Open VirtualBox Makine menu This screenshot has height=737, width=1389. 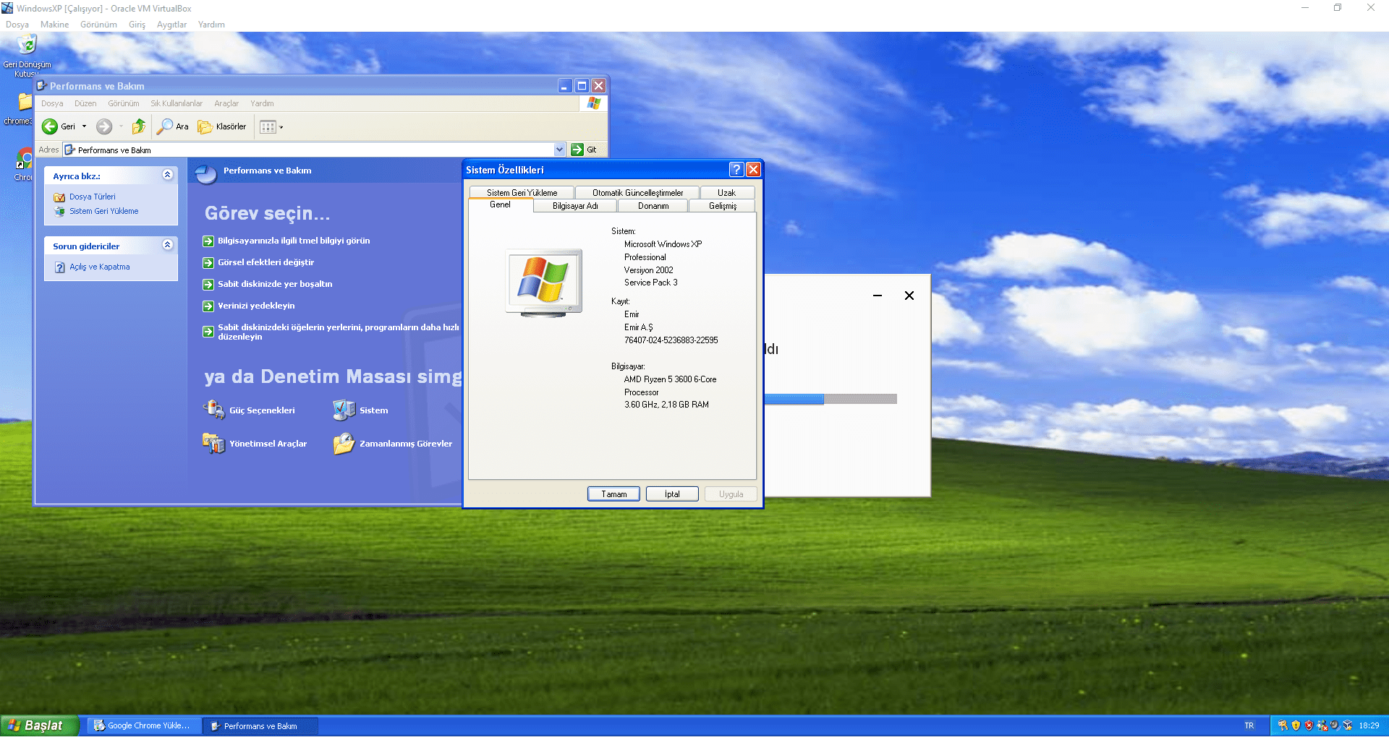(x=55, y=25)
